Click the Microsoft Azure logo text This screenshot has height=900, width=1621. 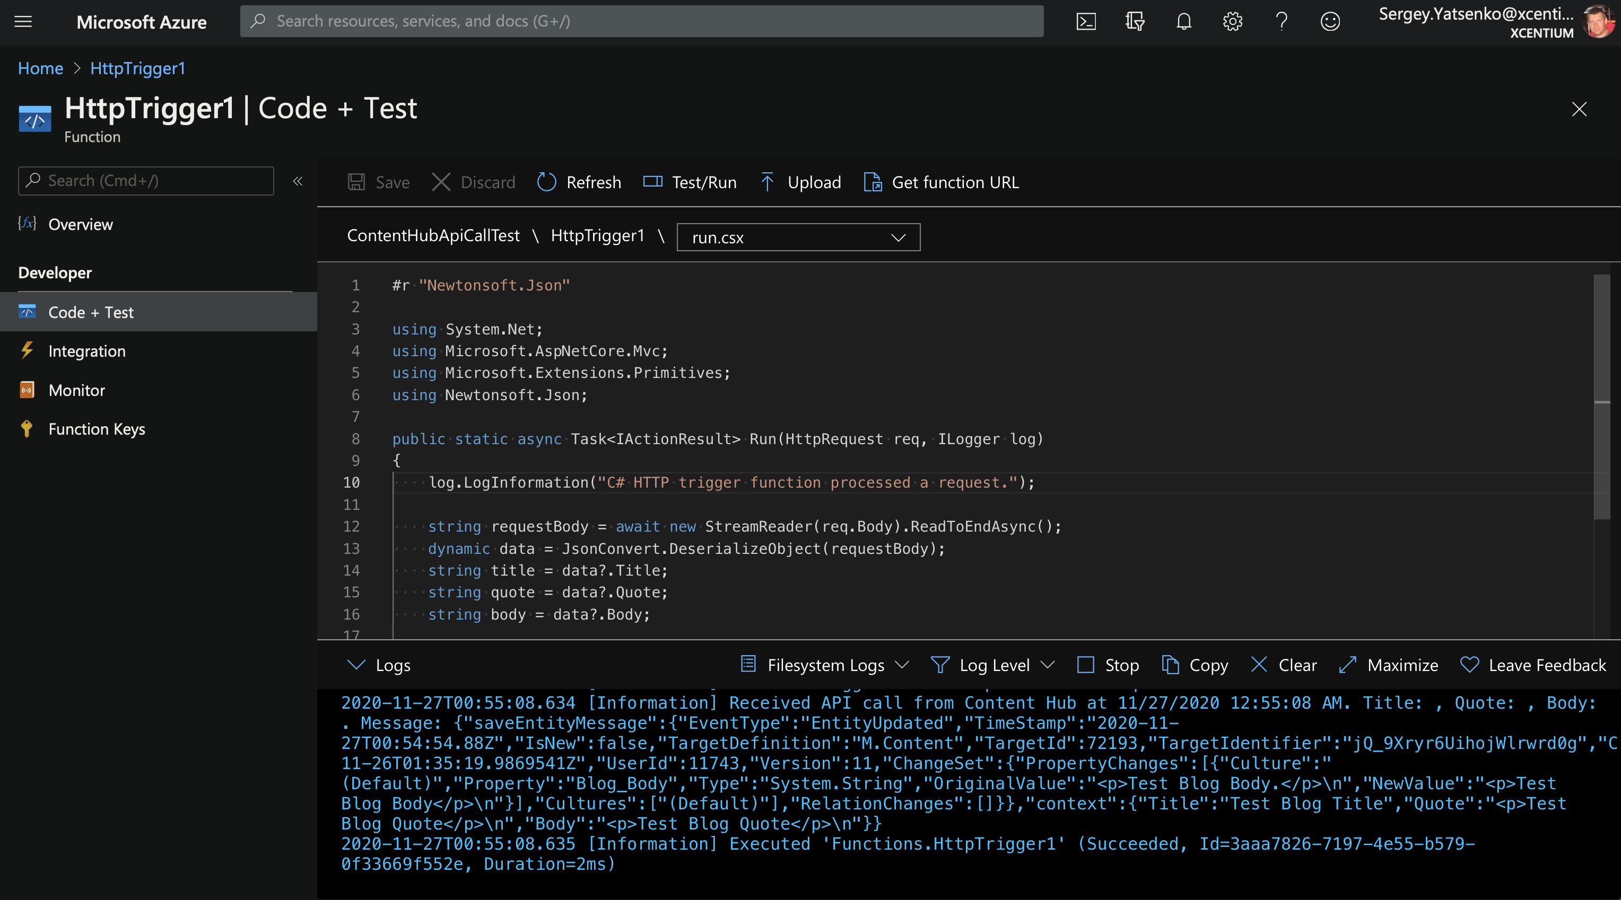[x=142, y=22]
